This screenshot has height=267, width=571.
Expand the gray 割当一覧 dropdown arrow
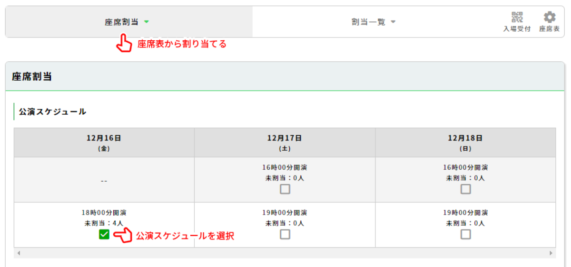pos(393,22)
